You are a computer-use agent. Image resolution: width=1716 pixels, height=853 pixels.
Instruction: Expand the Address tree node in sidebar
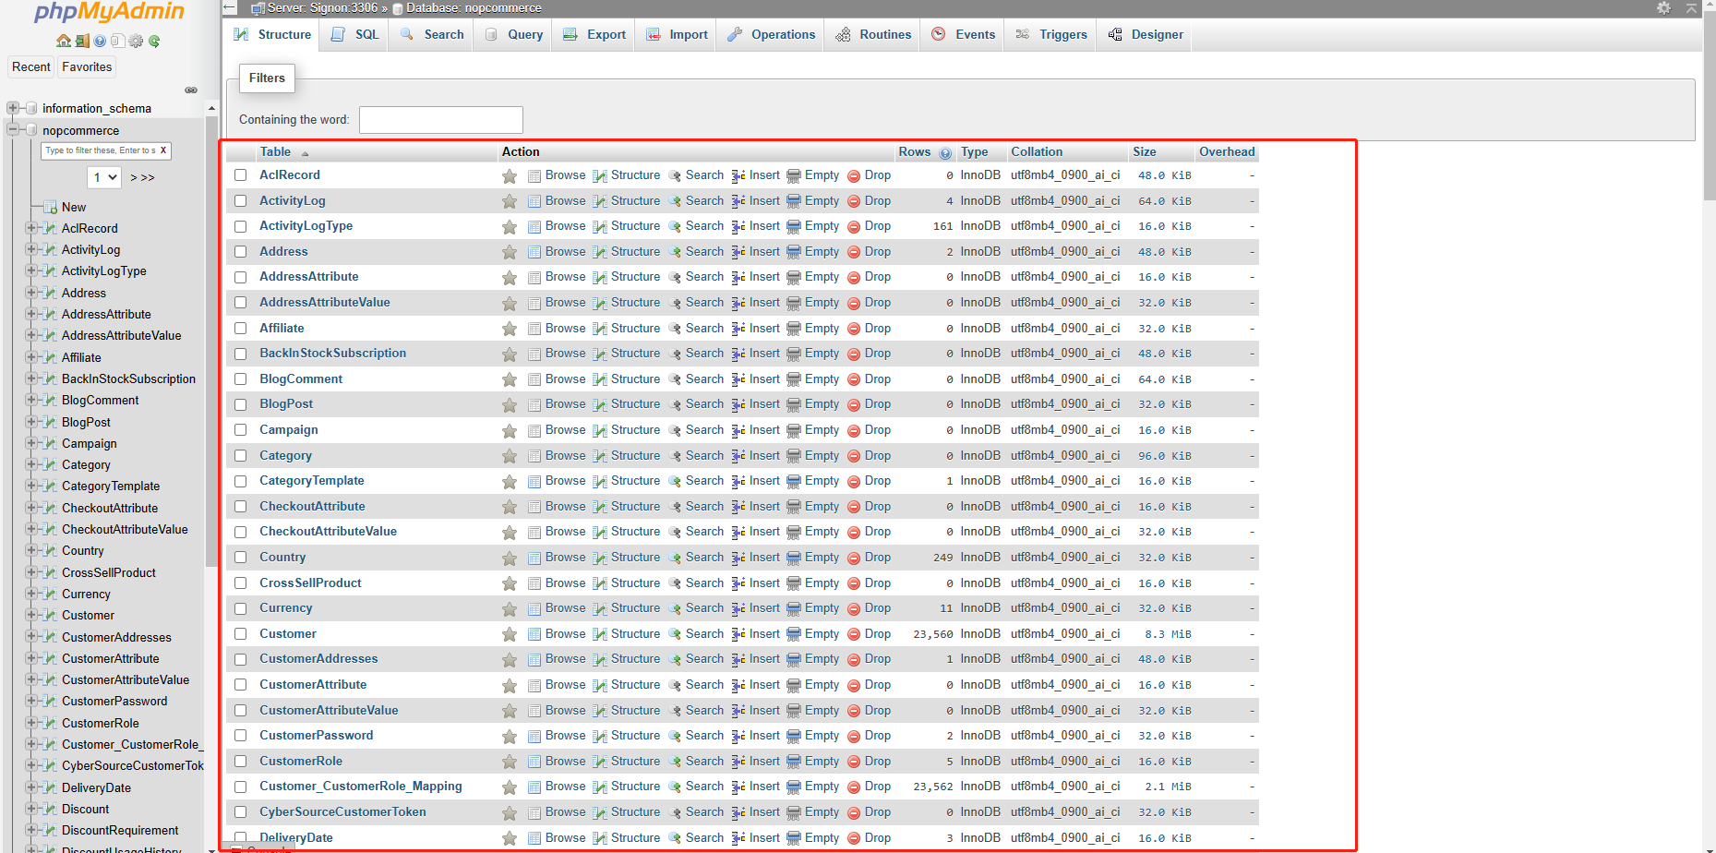31,293
